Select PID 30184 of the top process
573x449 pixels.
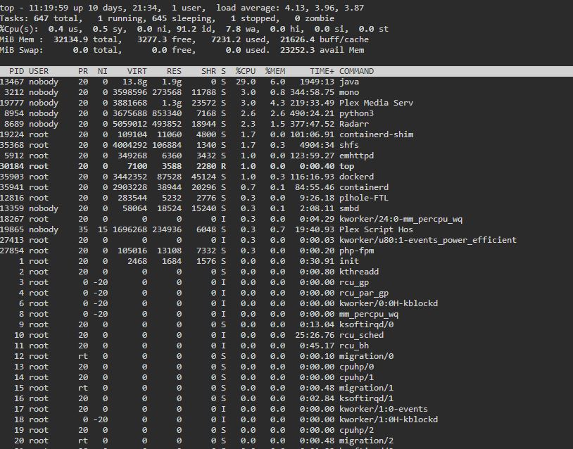coord(12,167)
